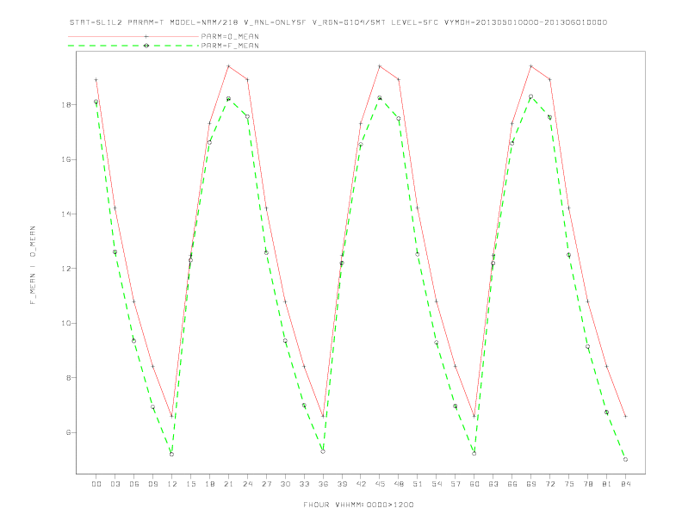682x527 pixels.
Task: Click x-axis forecast hour label 54
Action: click(437, 484)
